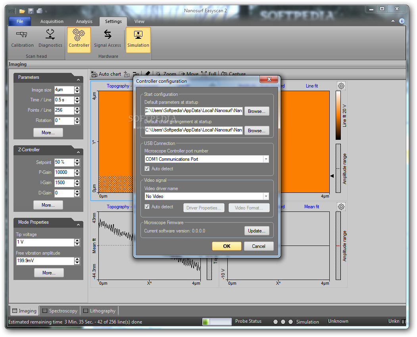This screenshot has width=417, height=337.
Task: Open the Video driver name dropdown
Action: pos(266,196)
